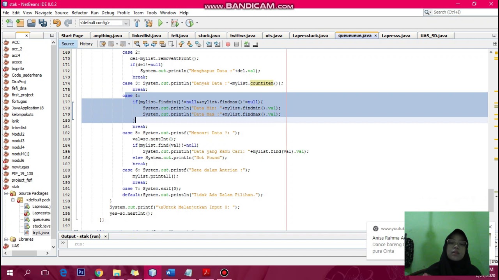Switch to the UAS_SD.java tab
This screenshot has height=280, width=499.
click(x=434, y=36)
